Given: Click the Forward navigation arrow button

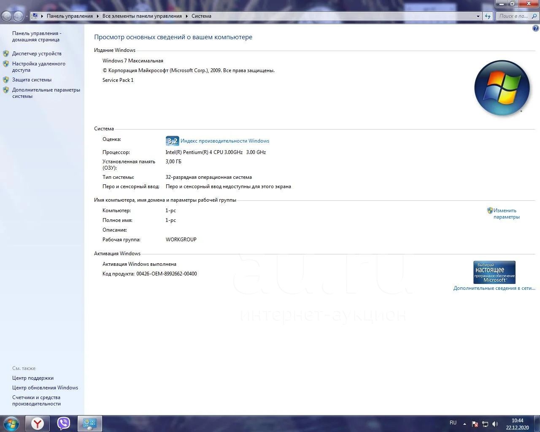Looking at the screenshot, I should click(x=18, y=16).
